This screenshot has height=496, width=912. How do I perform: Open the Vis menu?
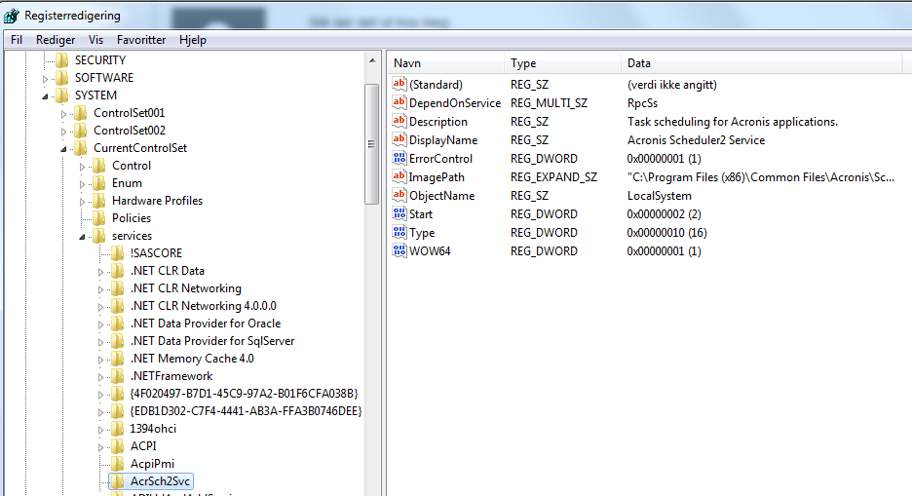point(95,40)
